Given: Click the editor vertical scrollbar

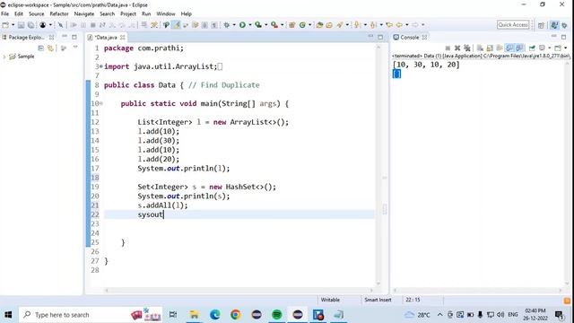Looking at the screenshot, I should click(x=378, y=165).
